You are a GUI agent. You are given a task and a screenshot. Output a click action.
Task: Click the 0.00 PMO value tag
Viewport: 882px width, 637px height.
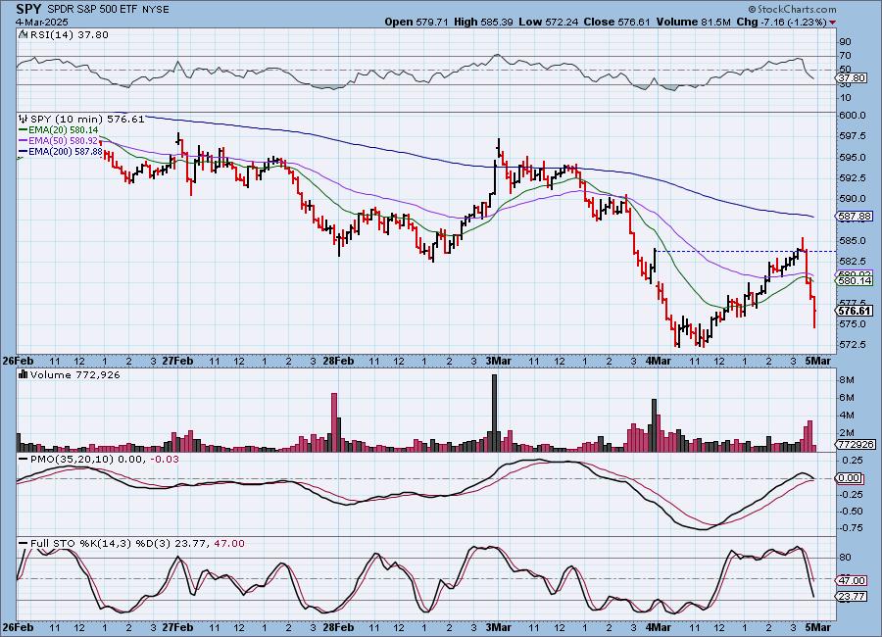pyautogui.click(x=850, y=478)
